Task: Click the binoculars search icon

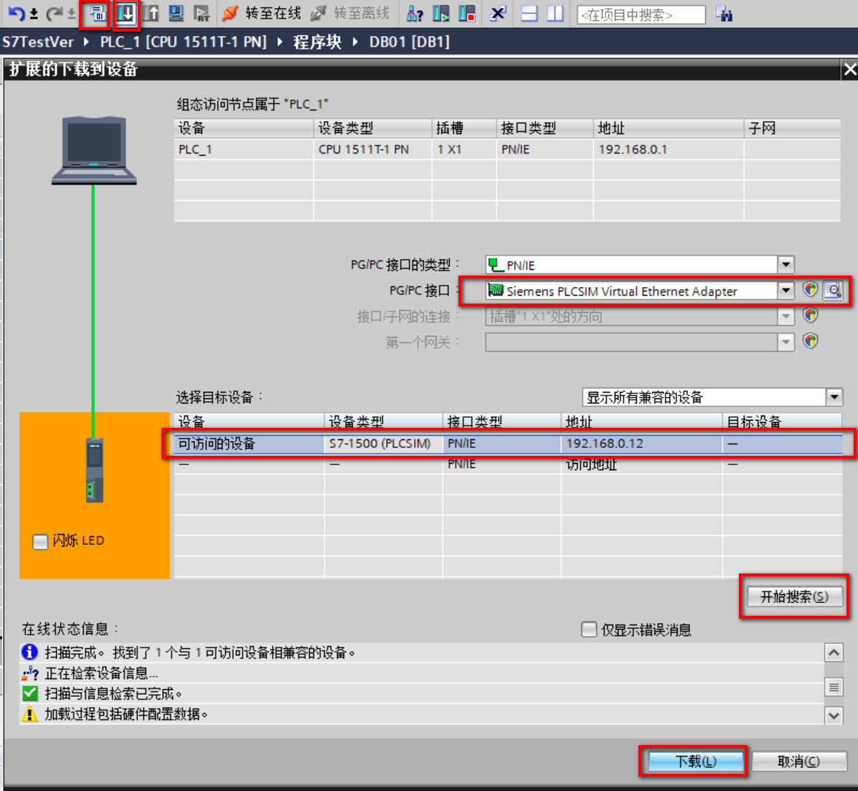Action: click(724, 14)
